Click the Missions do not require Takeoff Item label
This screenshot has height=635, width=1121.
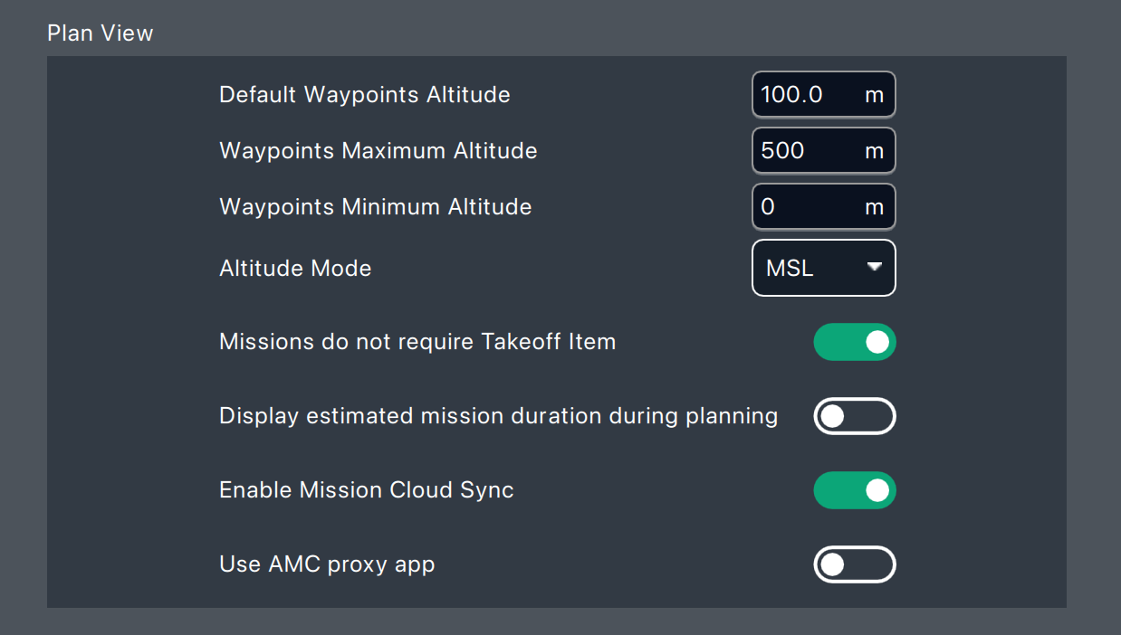[x=417, y=342]
